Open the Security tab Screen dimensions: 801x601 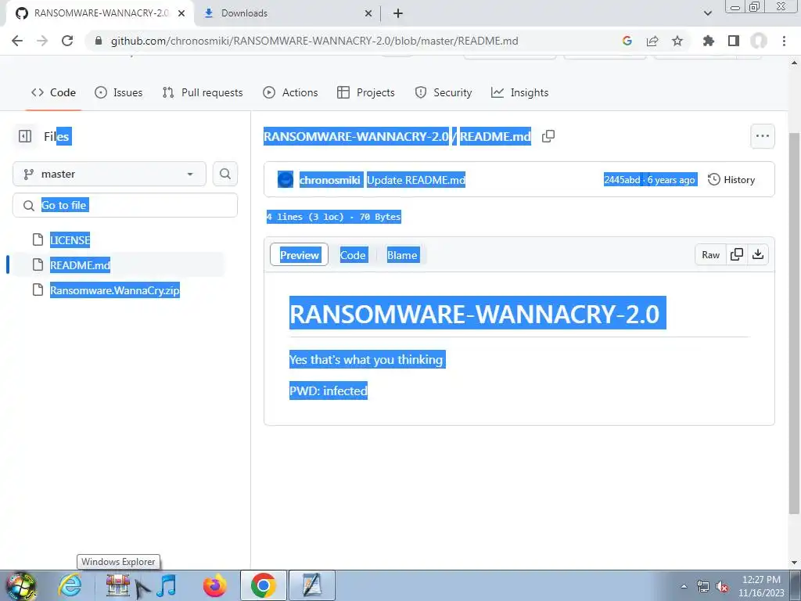click(x=444, y=92)
